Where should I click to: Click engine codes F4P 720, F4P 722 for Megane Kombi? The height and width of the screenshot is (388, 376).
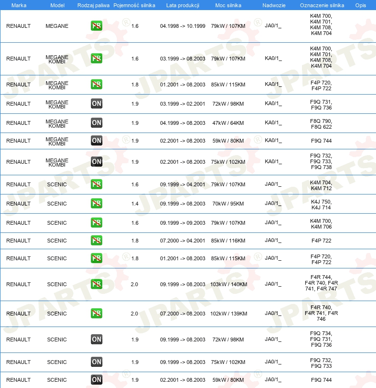coord(321,85)
